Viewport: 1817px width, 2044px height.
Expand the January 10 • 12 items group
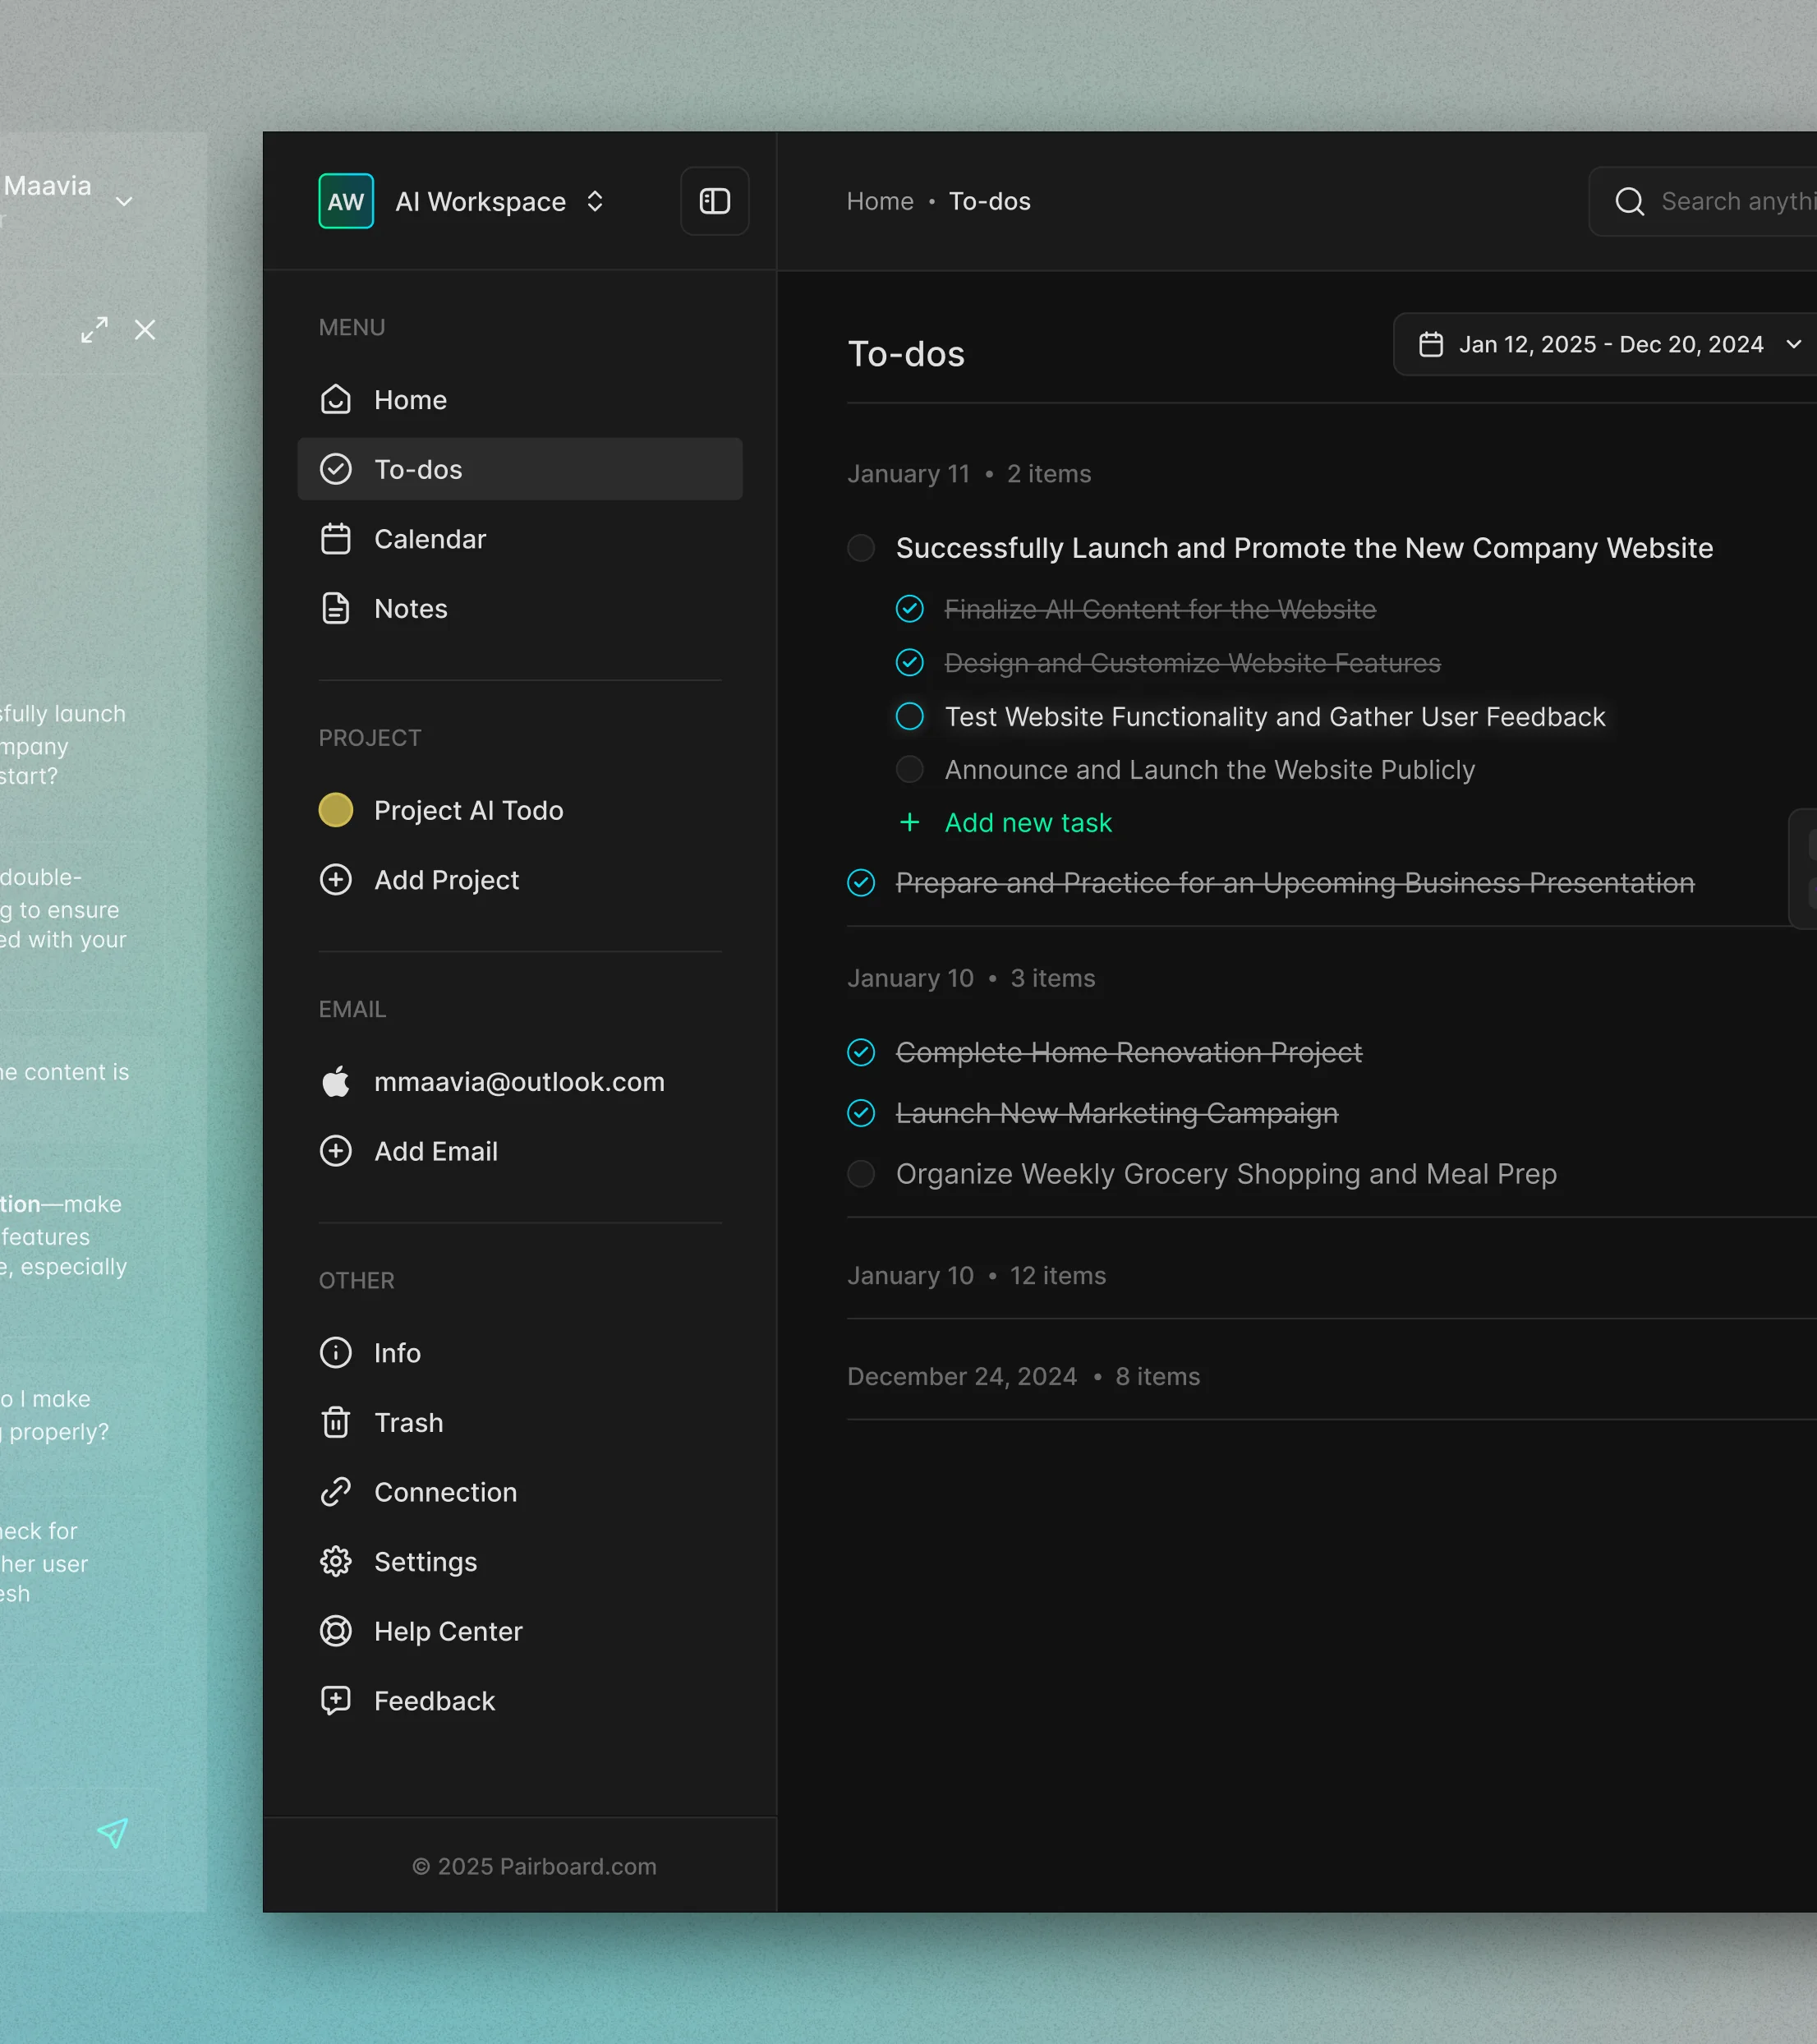[977, 1275]
